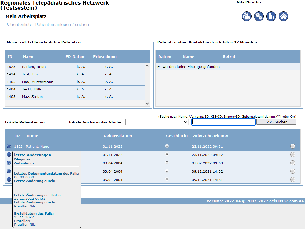Sort local patients by zuletzt bearbeitet
Image resolution: width=305 pixels, height=229 pixels.
211,136
